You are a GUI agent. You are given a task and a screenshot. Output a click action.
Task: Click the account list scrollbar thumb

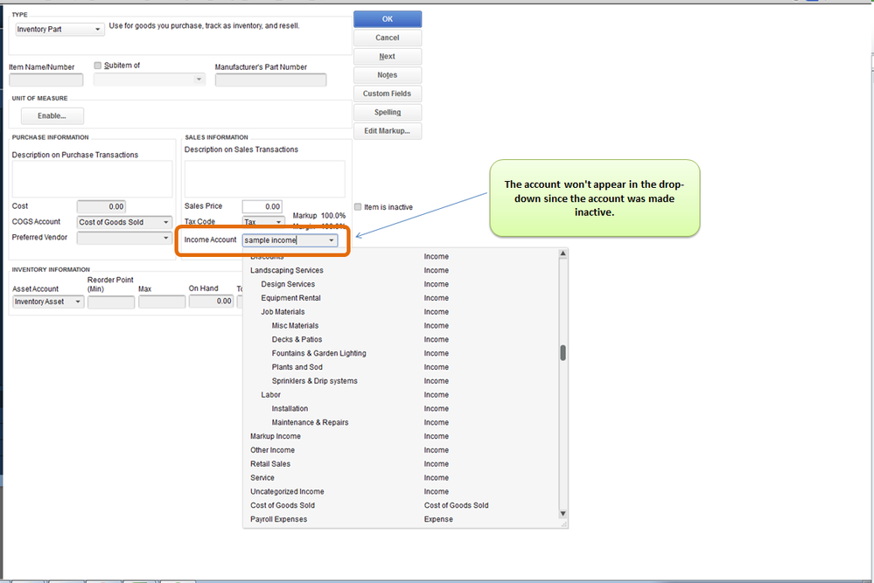point(563,353)
